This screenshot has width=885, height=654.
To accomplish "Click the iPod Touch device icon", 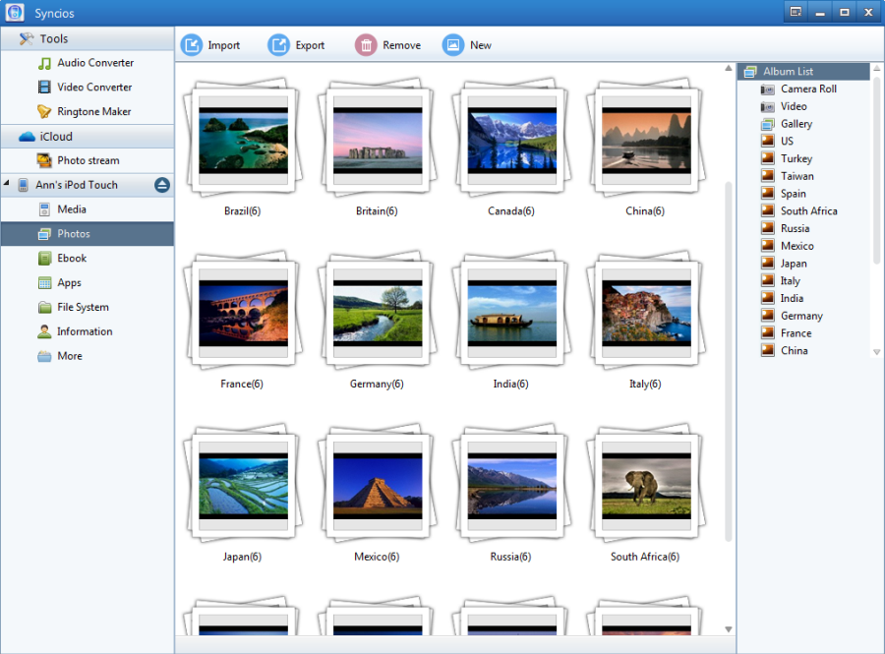I will click(24, 185).
